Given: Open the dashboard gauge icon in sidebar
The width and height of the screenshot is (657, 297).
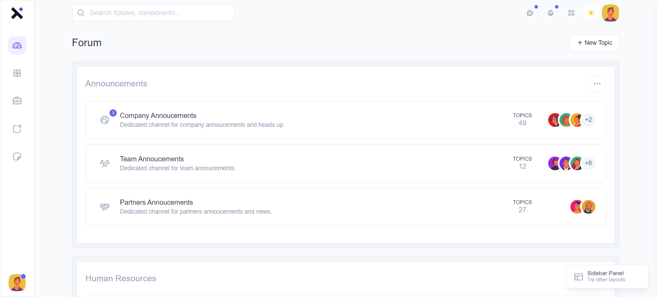Looking at the screenshot, I should point(17,45).
